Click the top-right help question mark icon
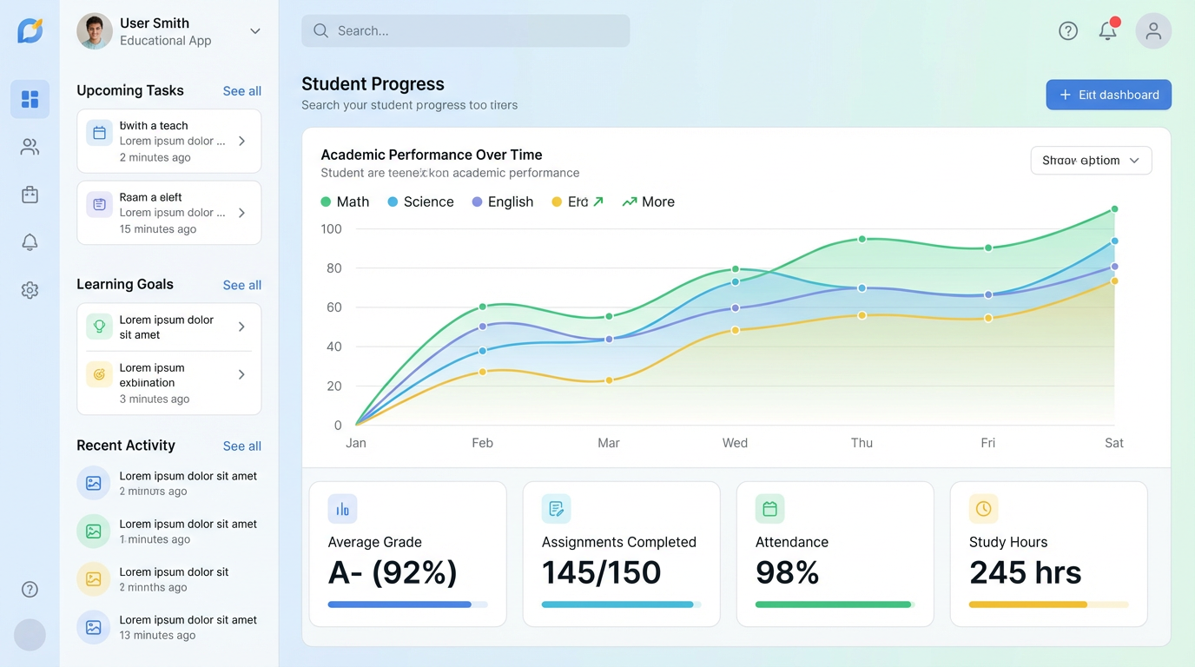This screenshot has width=1195, height=667. coord(1068,31)
